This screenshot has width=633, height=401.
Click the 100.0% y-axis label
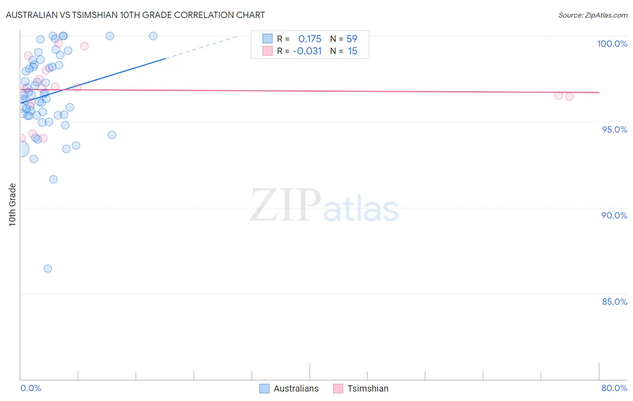coord(612,44)
